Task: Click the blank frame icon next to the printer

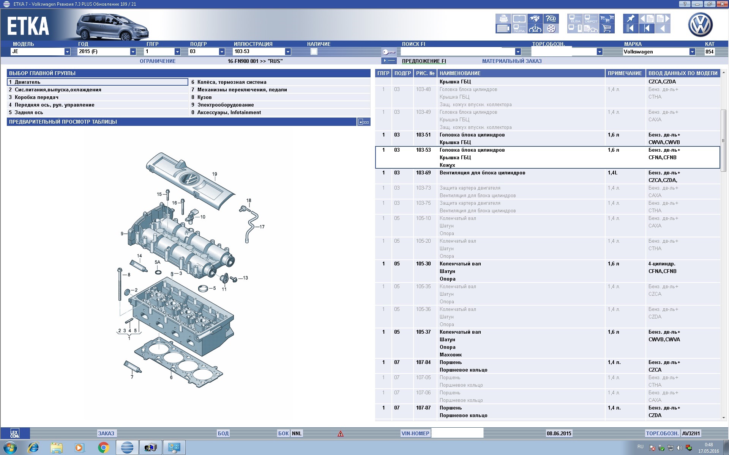Action: (x=519, y=19)
